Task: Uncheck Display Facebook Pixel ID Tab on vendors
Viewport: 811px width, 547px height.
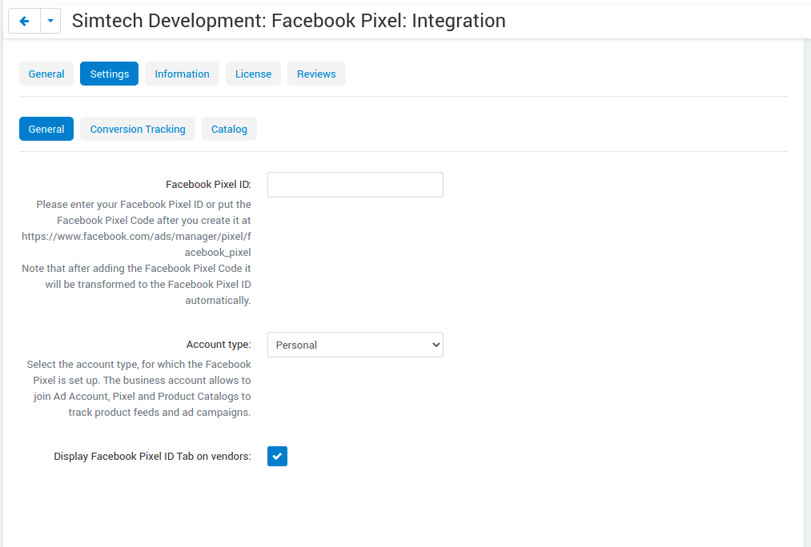Action: point(277,456)
